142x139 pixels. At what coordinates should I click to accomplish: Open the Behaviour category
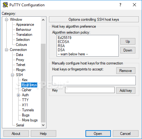[x=24, y=30]
